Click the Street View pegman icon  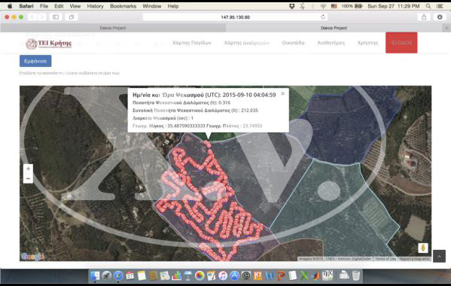click(423, 248)
